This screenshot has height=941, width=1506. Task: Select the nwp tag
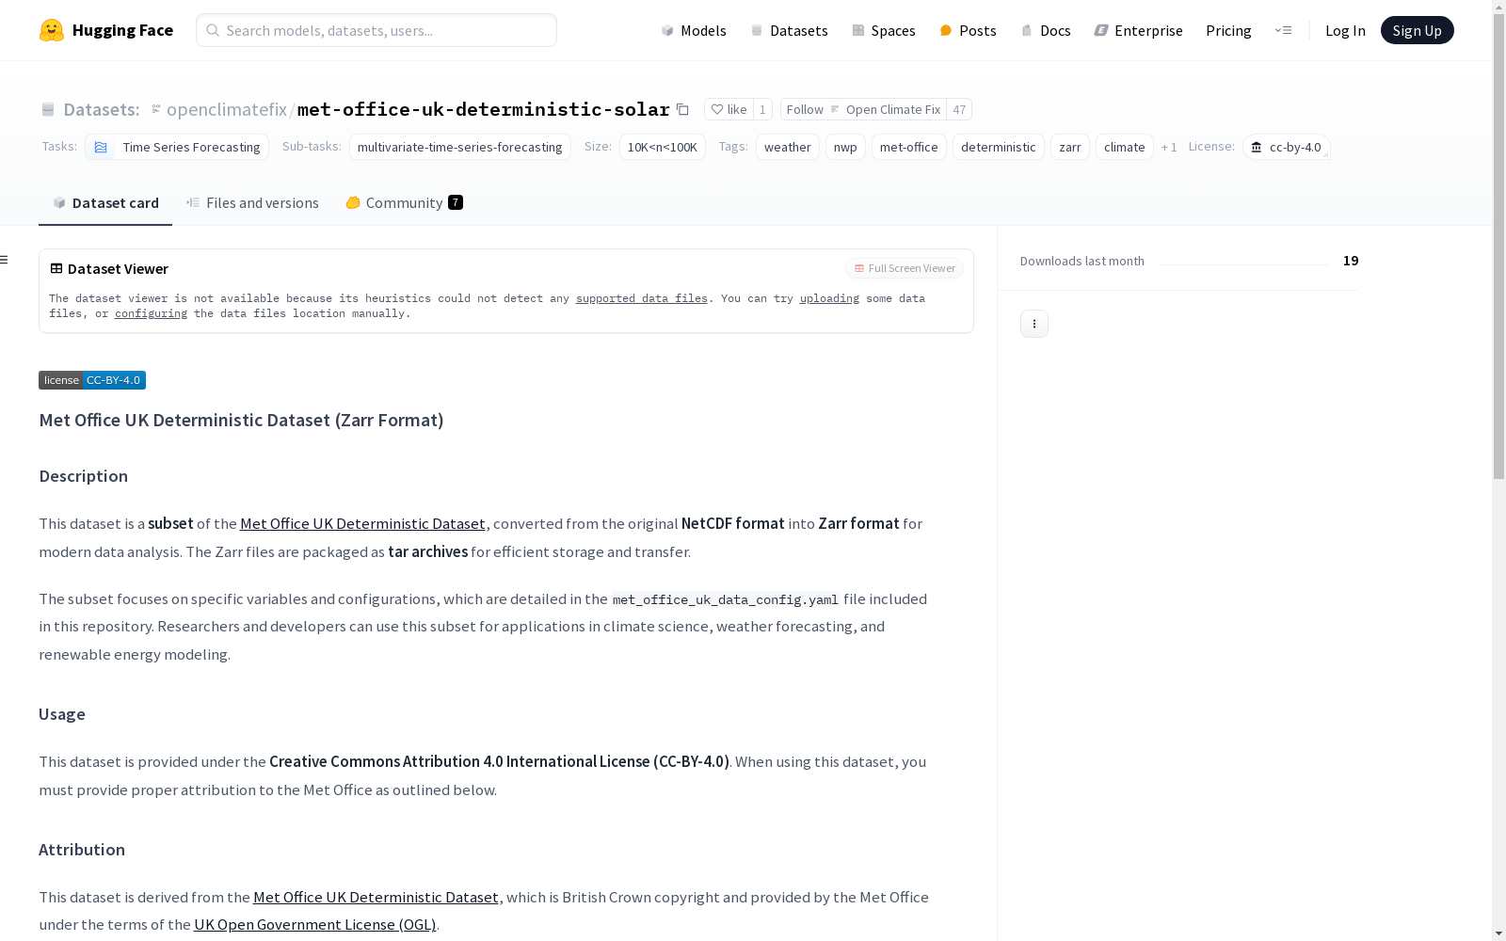pos(845,147)
